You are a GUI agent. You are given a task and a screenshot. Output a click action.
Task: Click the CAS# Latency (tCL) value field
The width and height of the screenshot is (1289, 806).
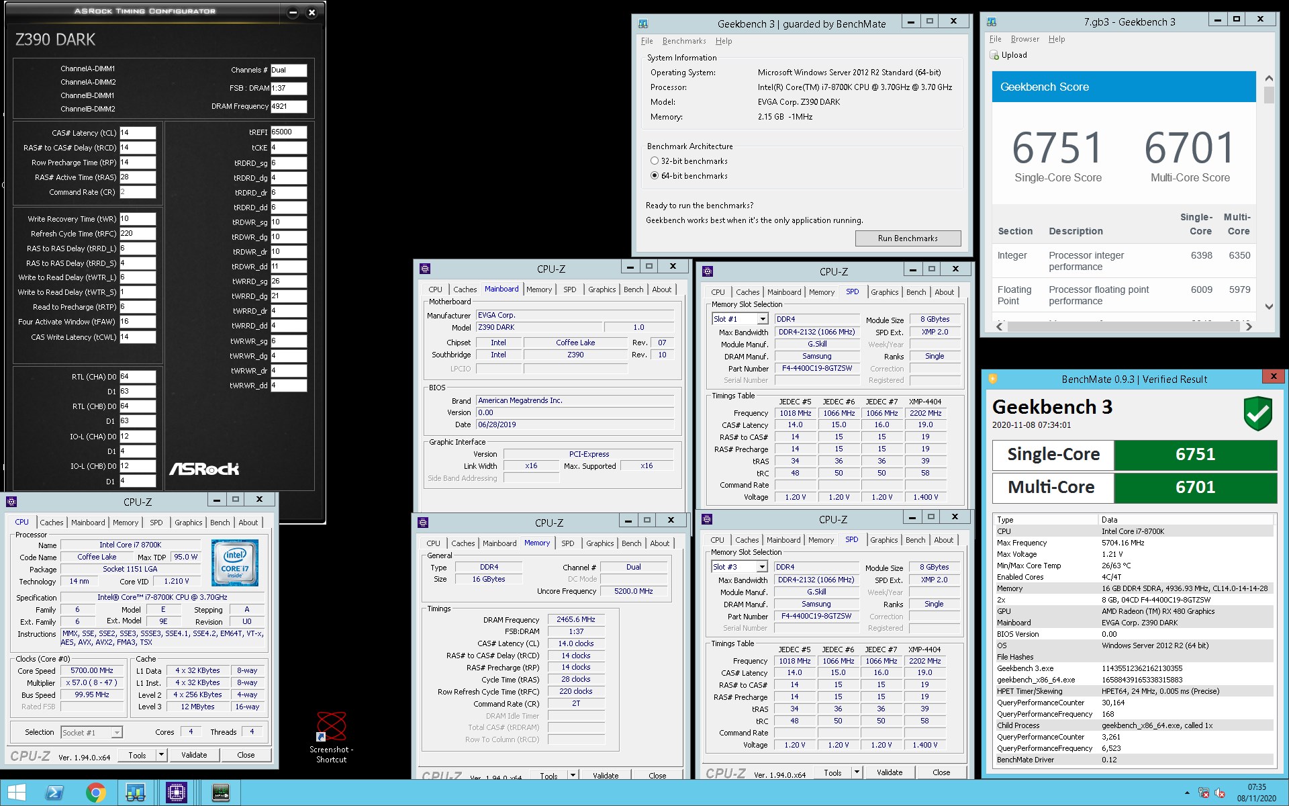click(138, 133)
